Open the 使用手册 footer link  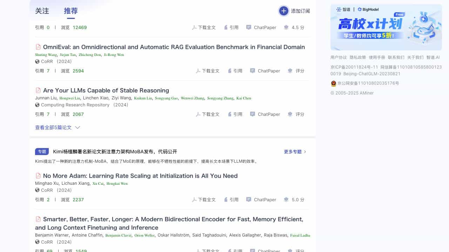[377, 57]
